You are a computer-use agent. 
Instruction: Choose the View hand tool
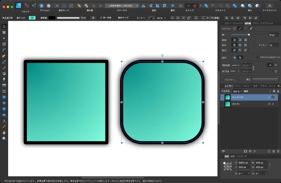click(4, 133)
